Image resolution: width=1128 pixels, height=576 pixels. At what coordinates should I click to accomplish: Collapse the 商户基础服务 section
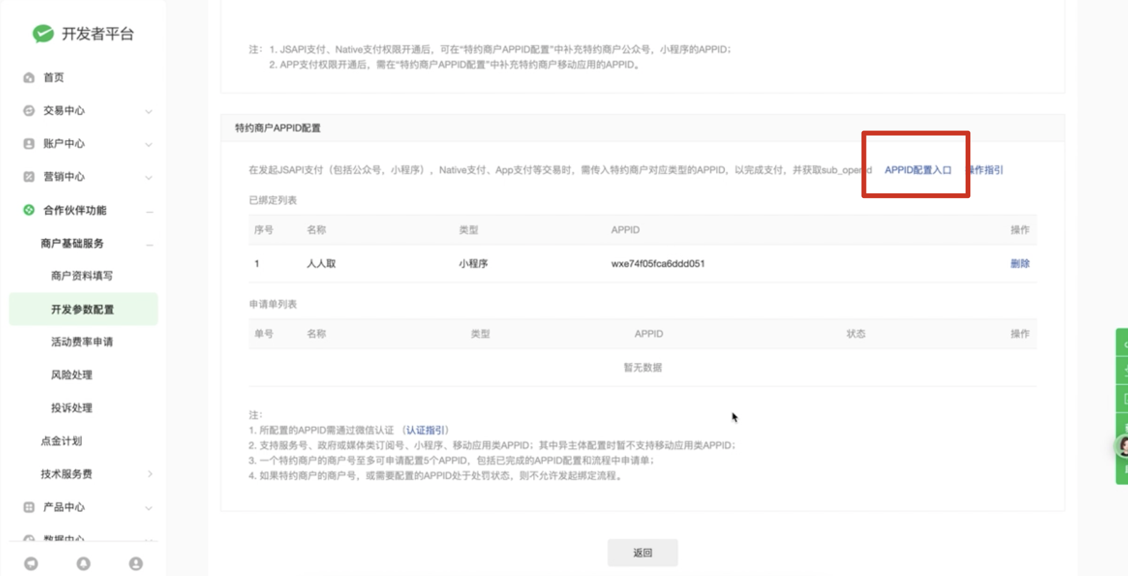pyautogui.click(x=149, y=245)
